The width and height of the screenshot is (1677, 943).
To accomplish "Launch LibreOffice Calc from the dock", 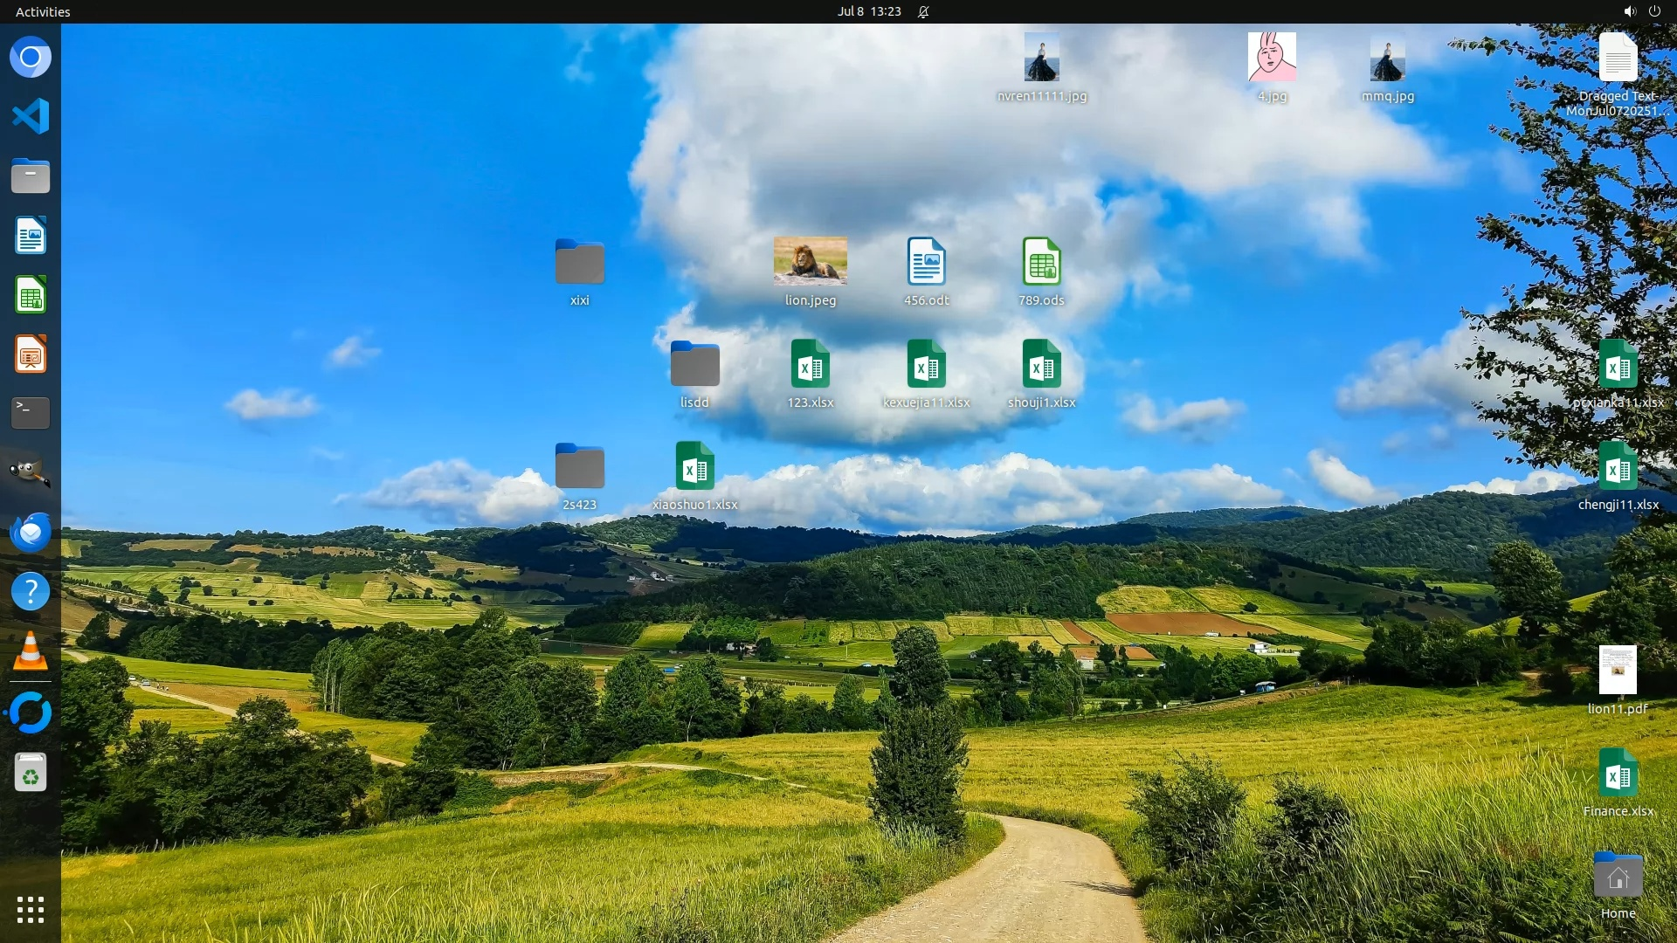I will pos(31,295).
